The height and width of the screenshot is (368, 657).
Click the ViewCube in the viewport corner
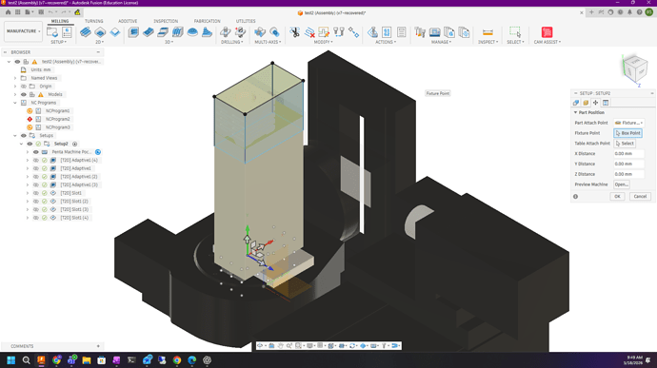tap(635, 69)
